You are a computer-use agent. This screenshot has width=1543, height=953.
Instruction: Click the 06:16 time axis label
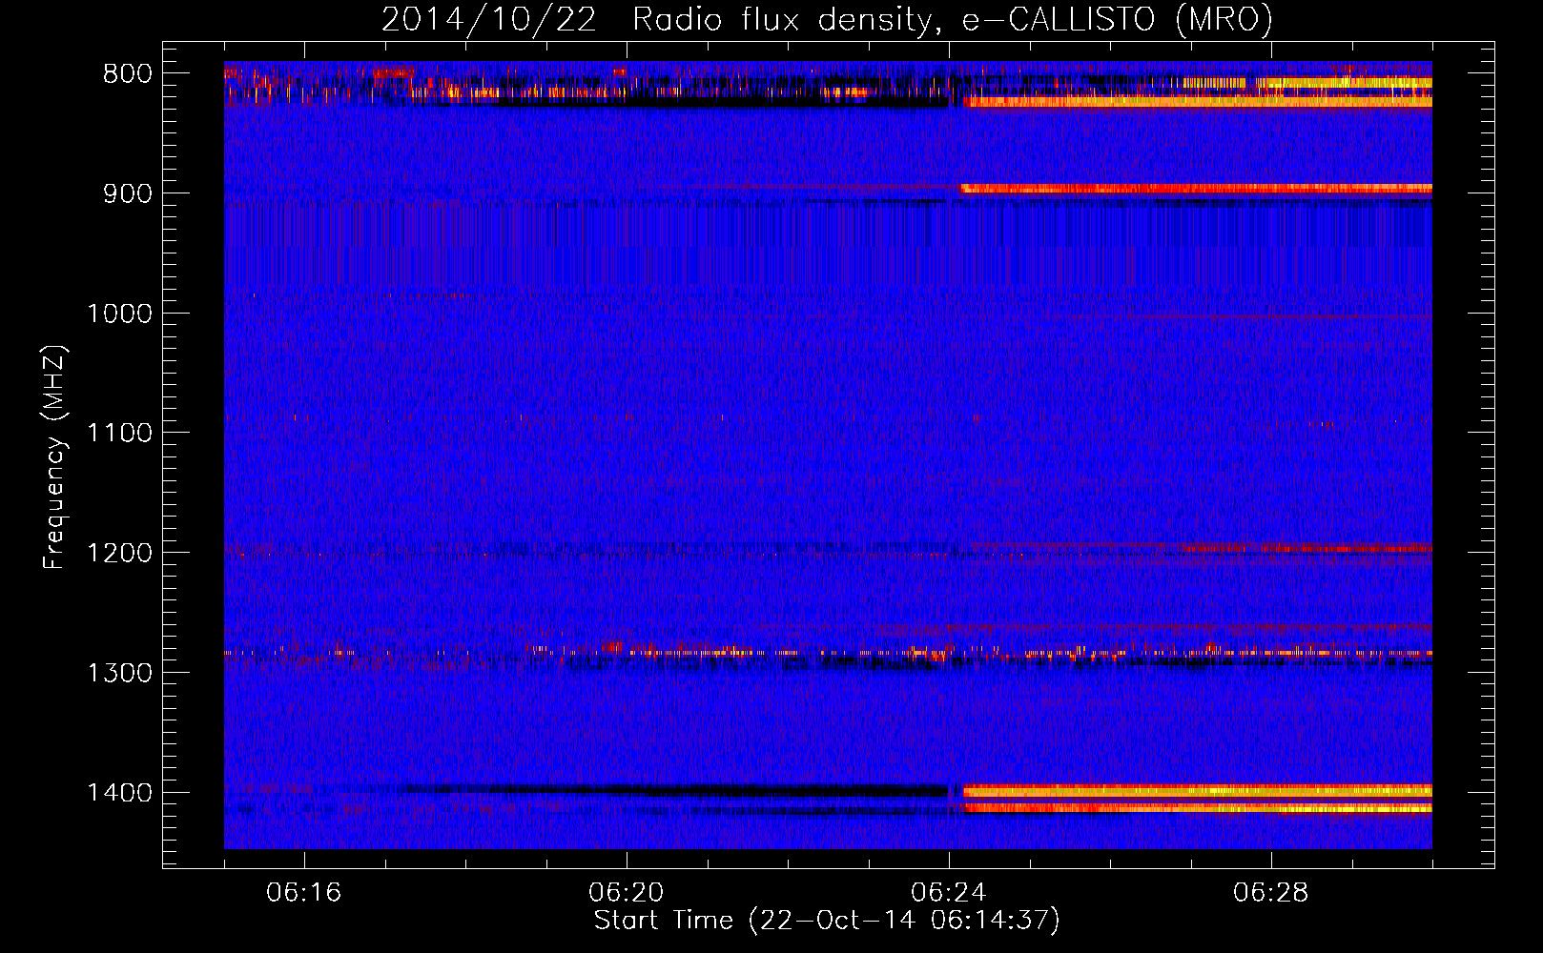[304, 893]
